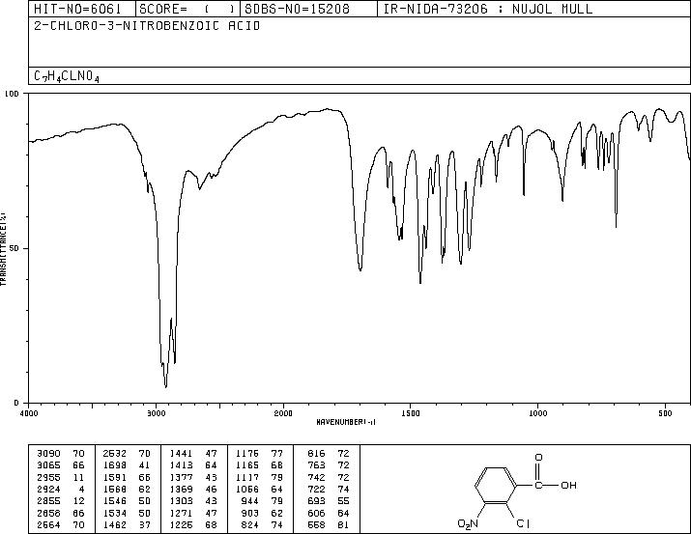
Task: Click the TRANSMITTANCE axis title
Action: click(3, 249)
